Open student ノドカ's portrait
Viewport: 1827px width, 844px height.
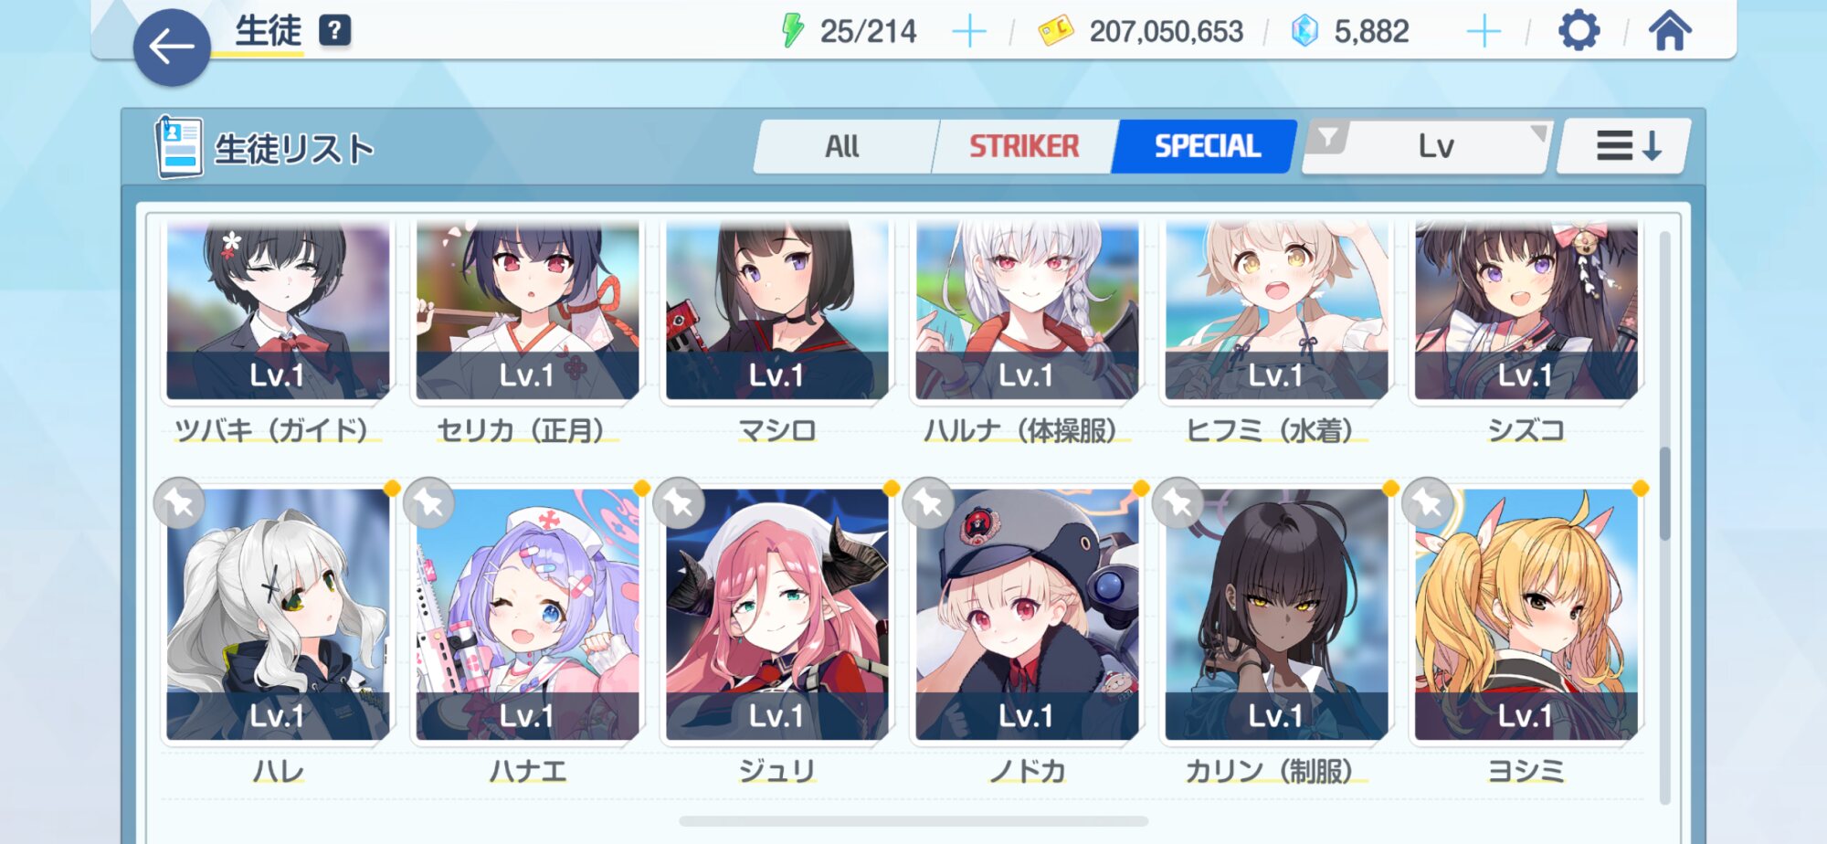[x=1027, y=615]
